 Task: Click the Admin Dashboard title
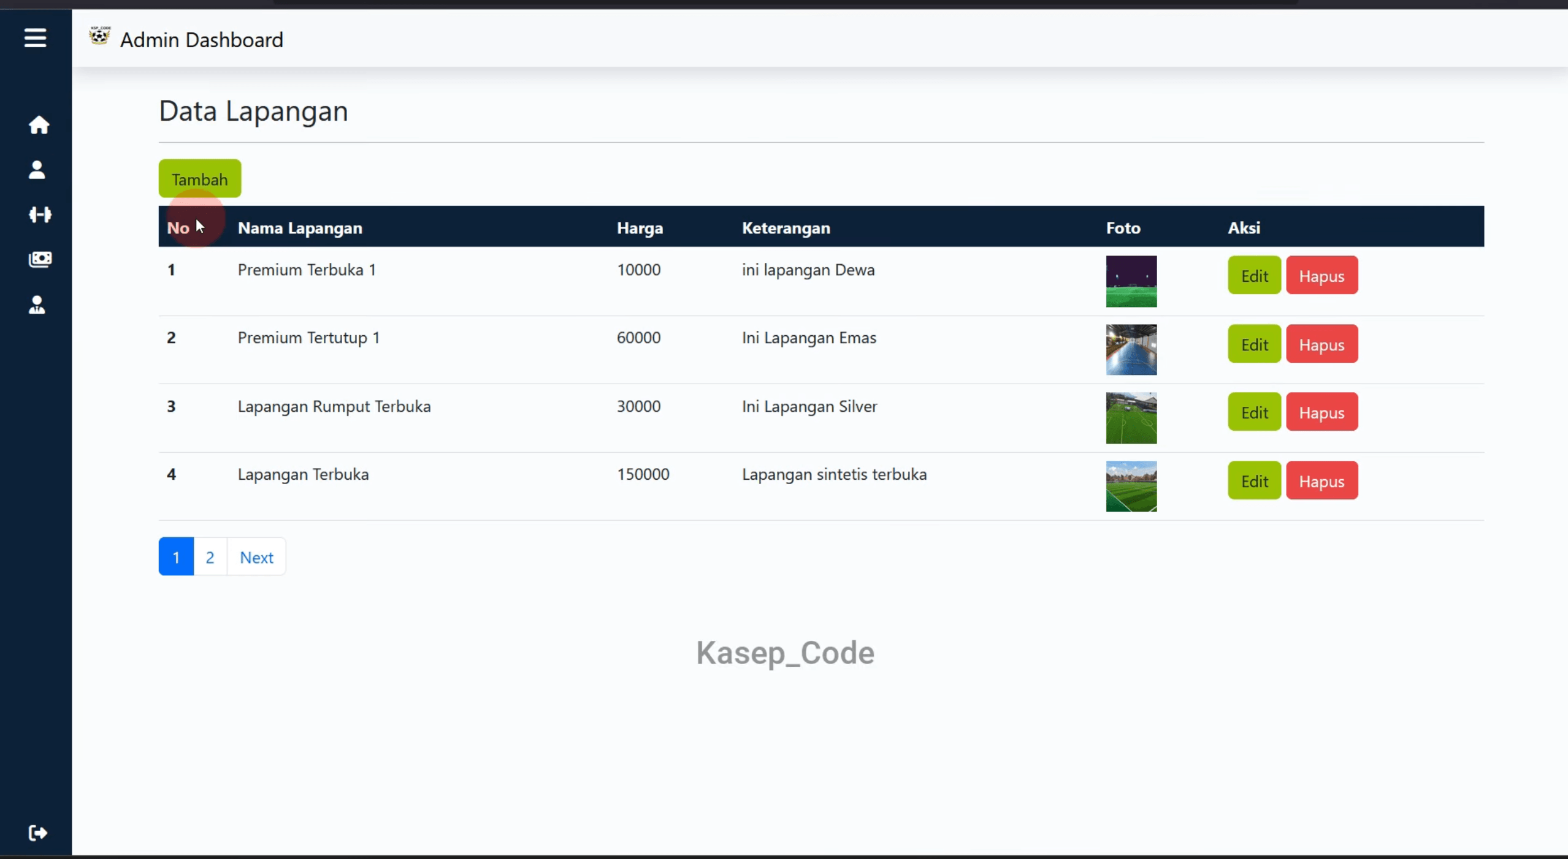202,40
